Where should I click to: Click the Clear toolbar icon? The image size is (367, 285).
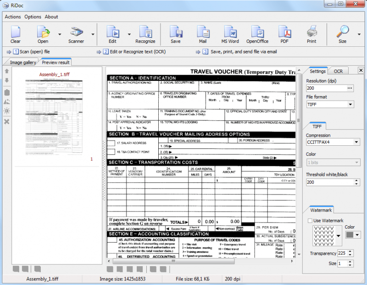click(x=16, y=34)
